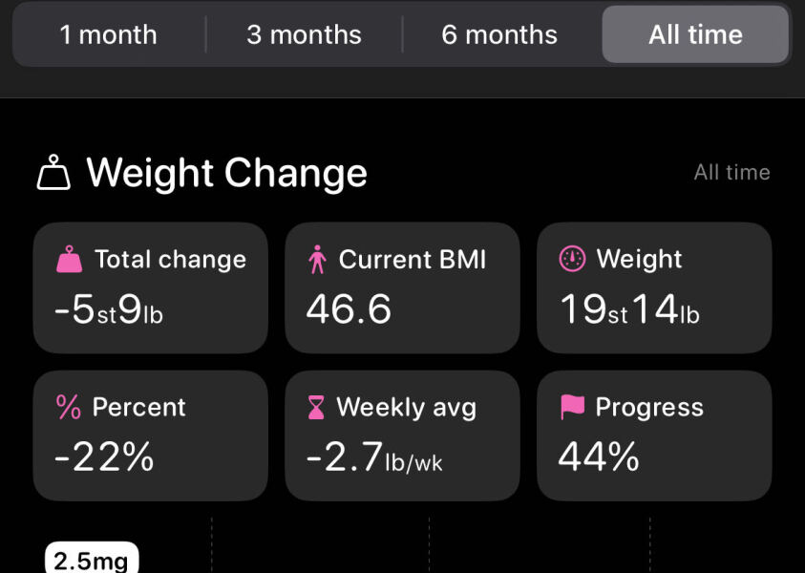Open the Total change card
The width and height of the screenshot is (805, 573).
click(x=150, y=288)
